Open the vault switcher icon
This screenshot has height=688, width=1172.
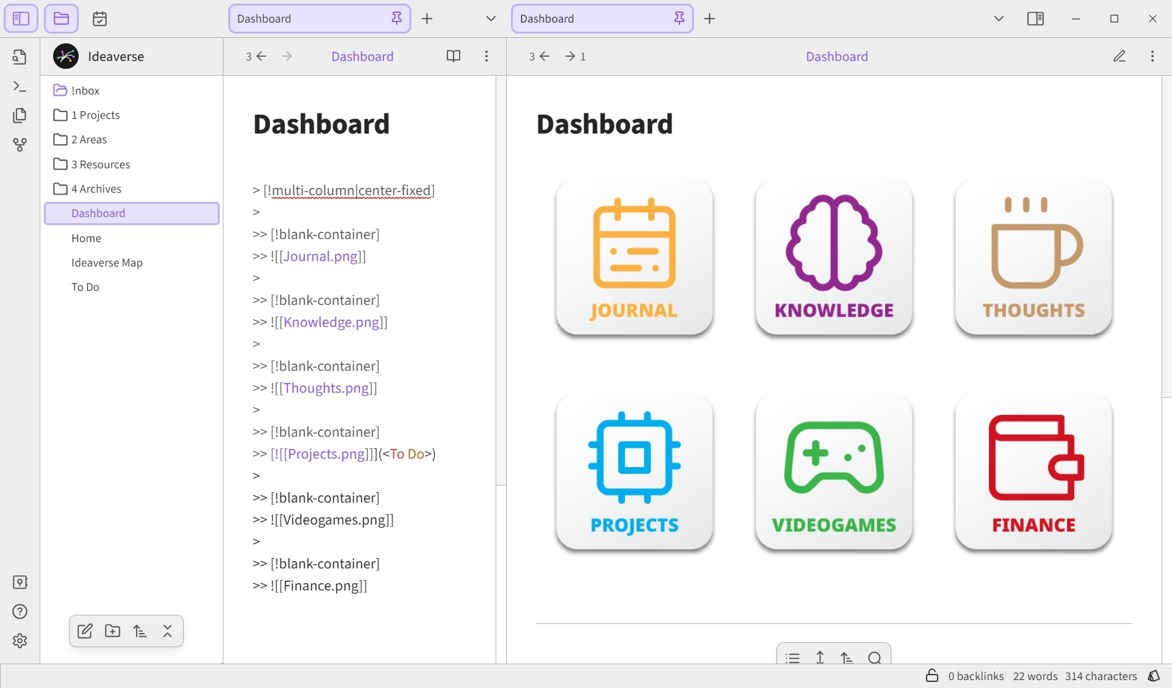20,582
